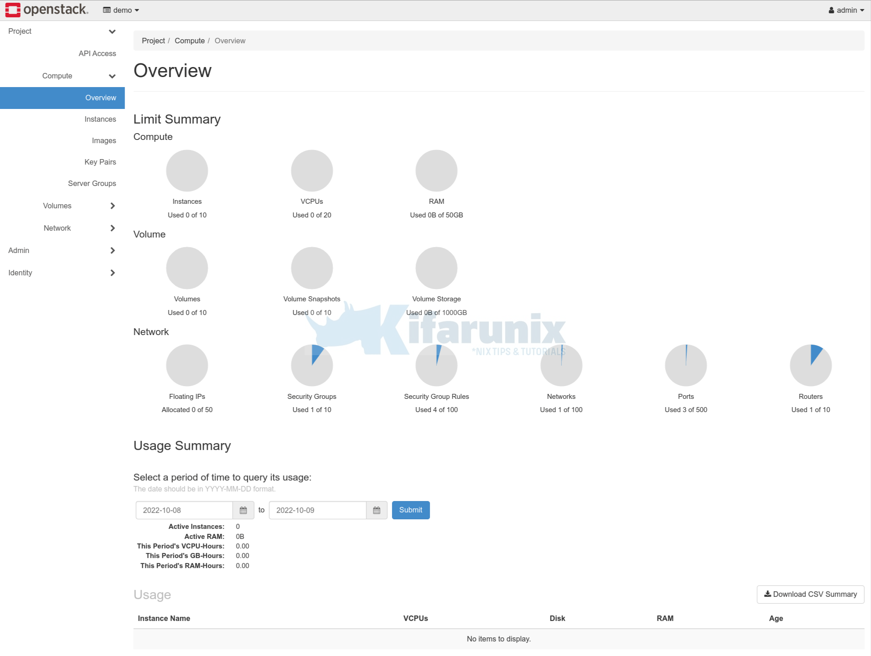This screenshot has width=871, height=656.
Task: Click the OpenStack logo
Action: [x=46, y=10]
